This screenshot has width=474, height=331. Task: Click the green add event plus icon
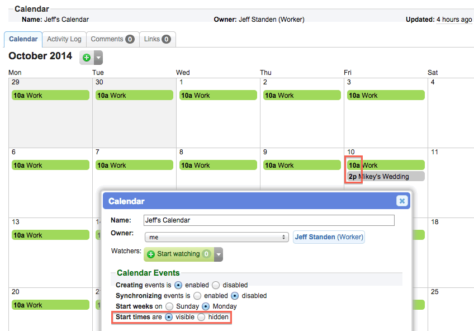(x=87, y=58)
